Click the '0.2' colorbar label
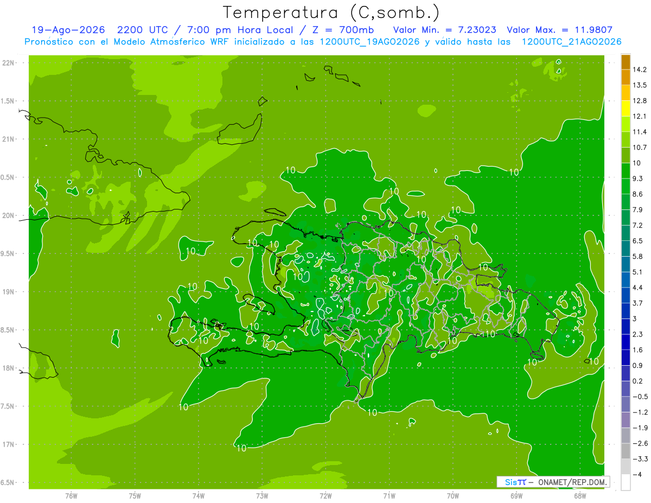The width and height of the screenshot is (651, 503). point(638,381)
